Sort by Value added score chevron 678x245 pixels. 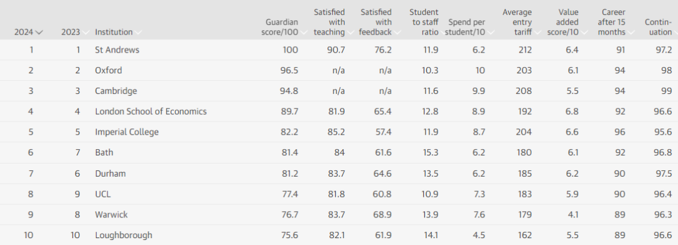click(x=584, y=33)
